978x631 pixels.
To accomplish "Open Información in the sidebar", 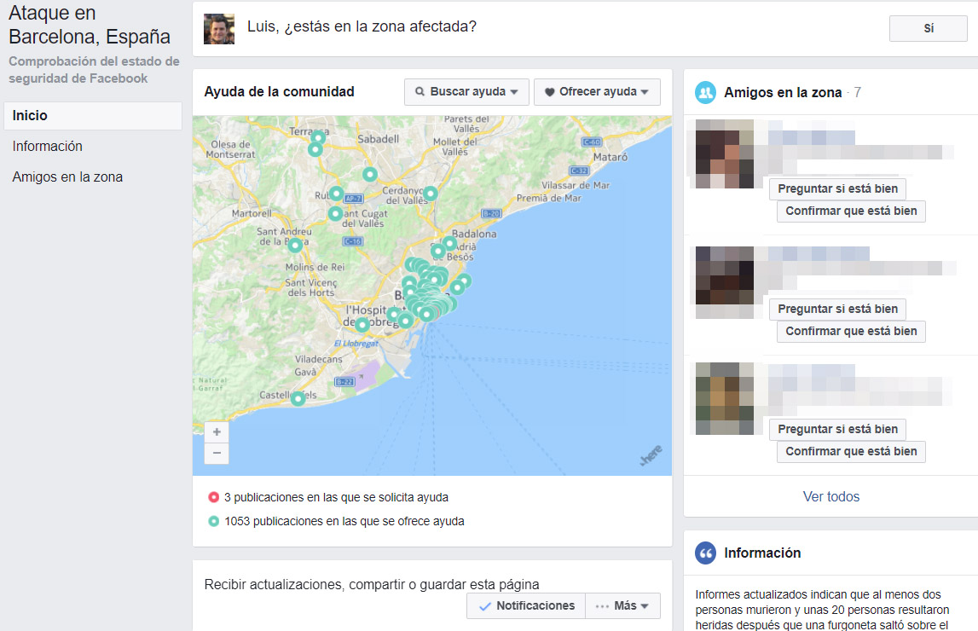I will pos(48,147).
